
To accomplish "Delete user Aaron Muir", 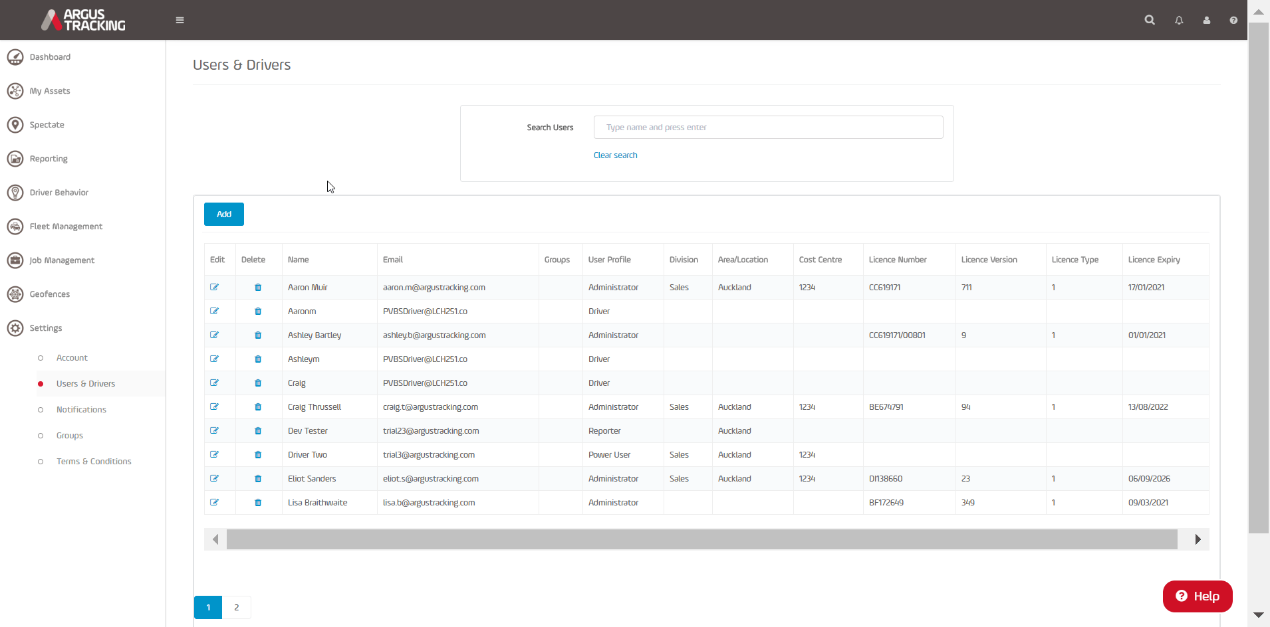I will point(258,288).
